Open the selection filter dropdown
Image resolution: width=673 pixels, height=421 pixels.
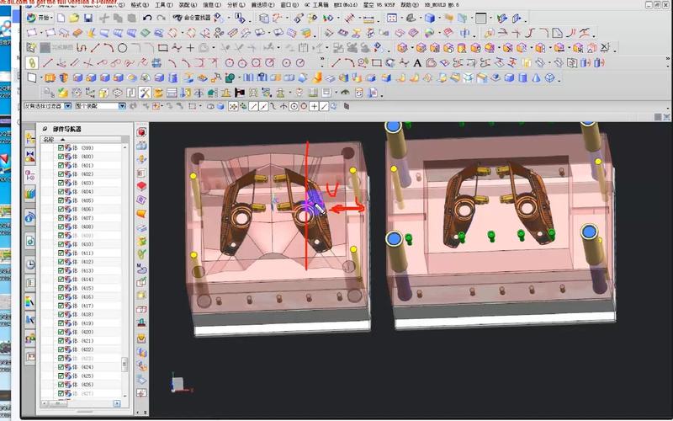68,106
